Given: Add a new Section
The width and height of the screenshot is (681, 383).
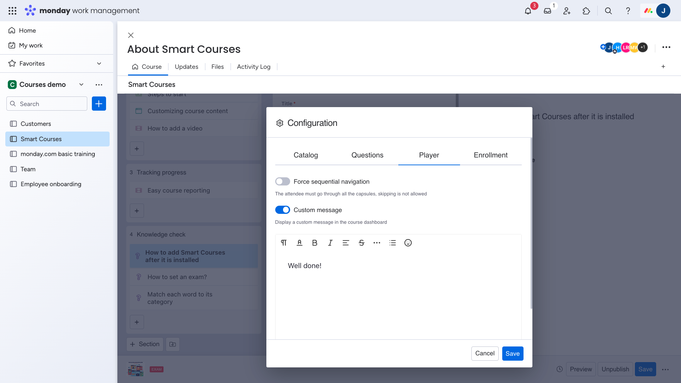Looking at the screenshot, I should [x=145, y=344].
